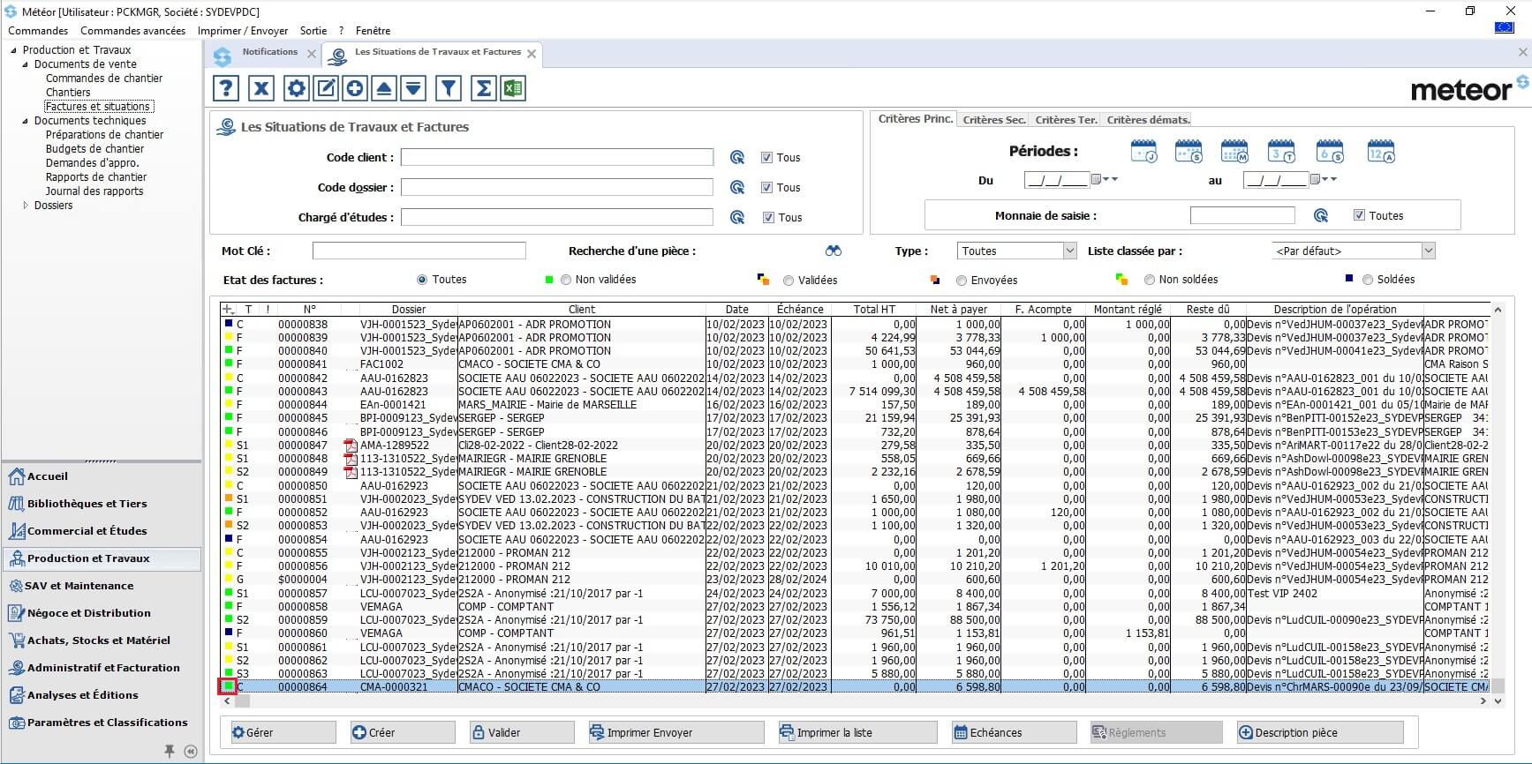1532x764 pixels.
Task: Open the Du date calendar picker
Action: point(1096,180)
